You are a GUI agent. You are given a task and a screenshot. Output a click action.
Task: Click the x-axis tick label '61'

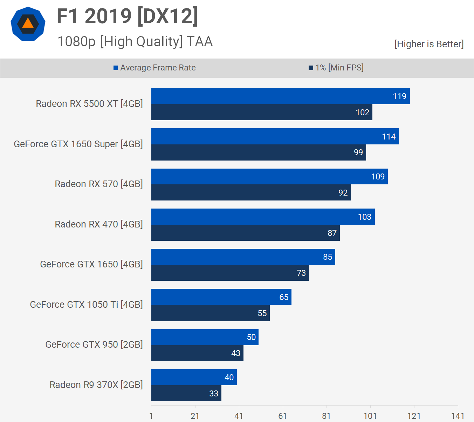click(x=282, y=416)
